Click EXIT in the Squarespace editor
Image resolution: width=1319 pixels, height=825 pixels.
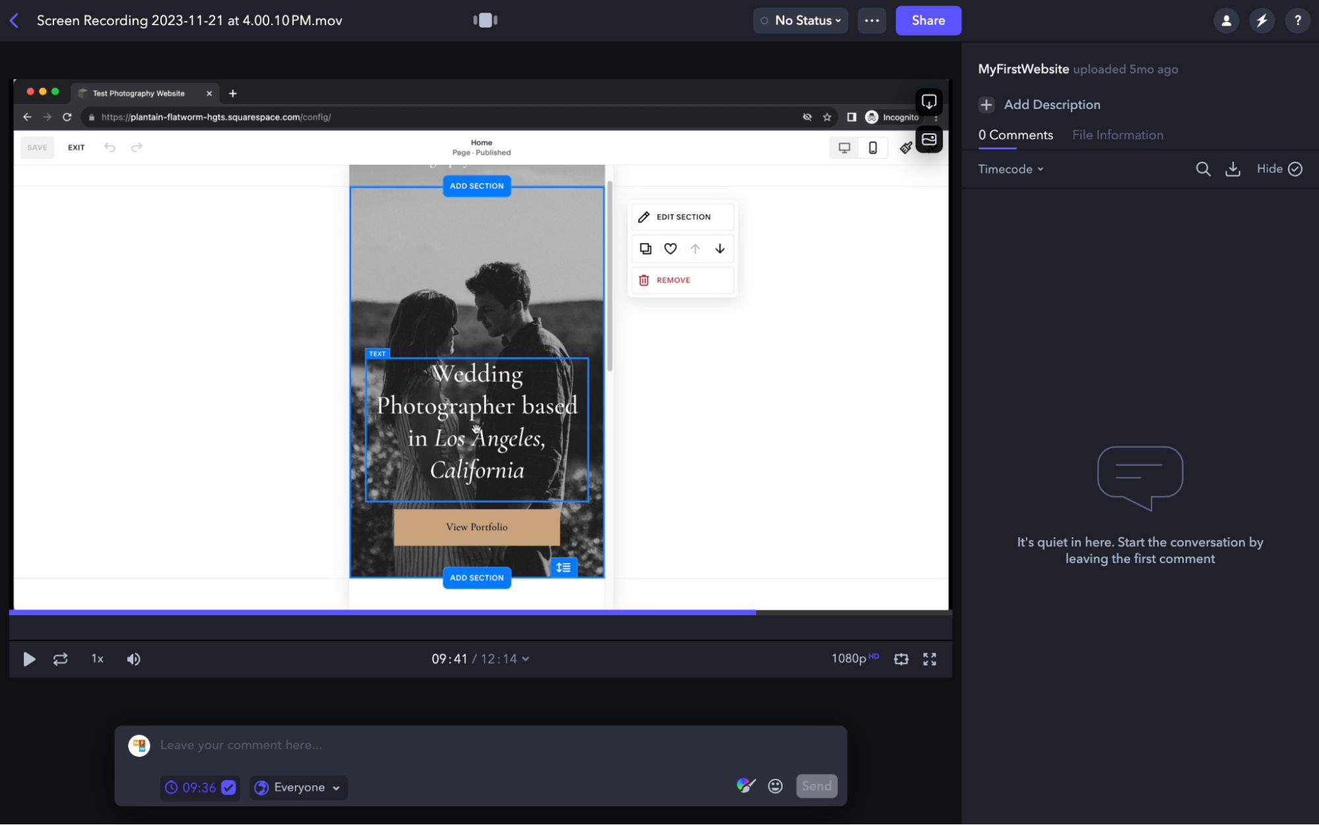76,147
